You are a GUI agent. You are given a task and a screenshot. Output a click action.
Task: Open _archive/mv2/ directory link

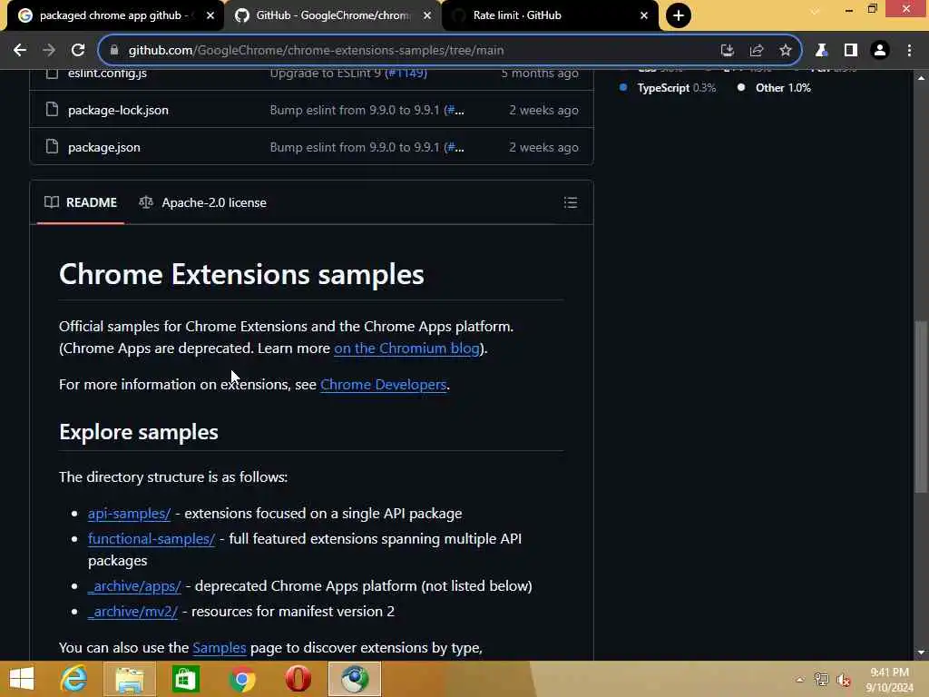click(x=132, y=613)
